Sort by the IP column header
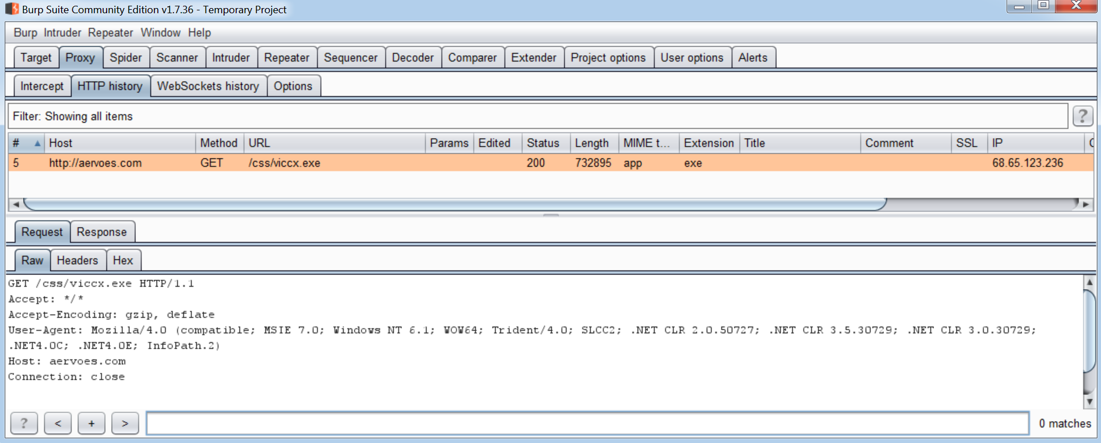Screen dimensions: 1101x443 (x=1036, y=143)
